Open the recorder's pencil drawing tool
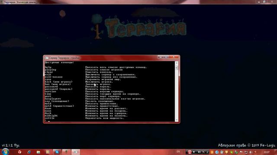The image size is (277, 155). click(x=204, y=152)
